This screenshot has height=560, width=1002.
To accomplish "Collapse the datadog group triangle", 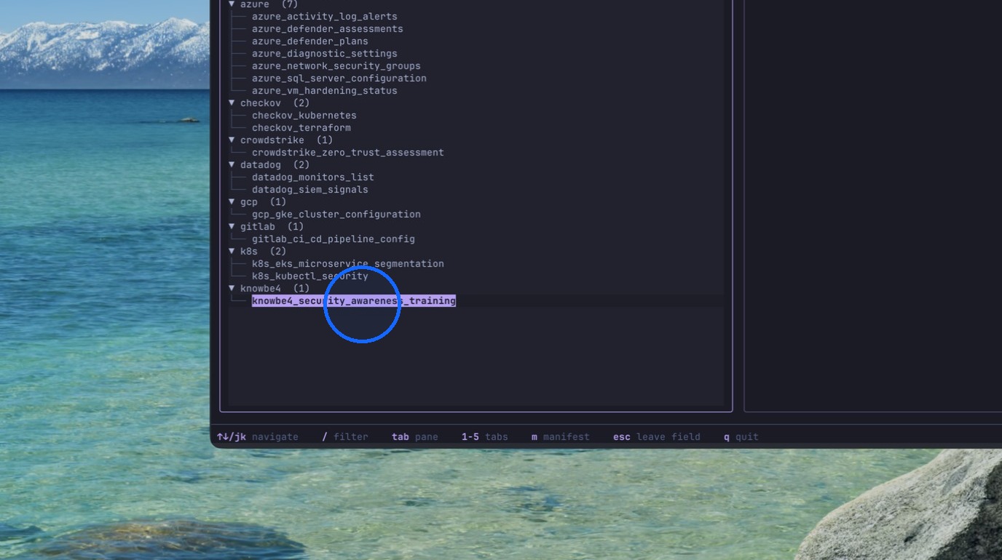I will click(x=232, y=164).
